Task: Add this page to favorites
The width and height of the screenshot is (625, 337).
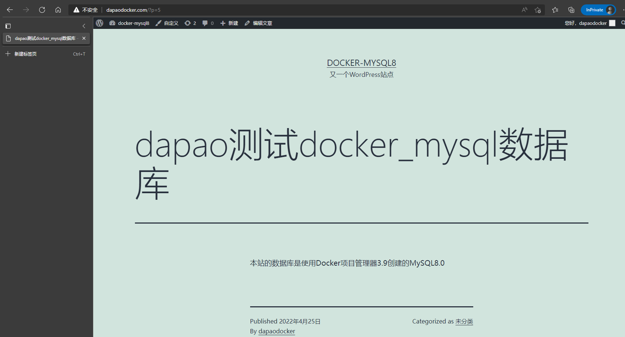Action: [x=538, y=10]
